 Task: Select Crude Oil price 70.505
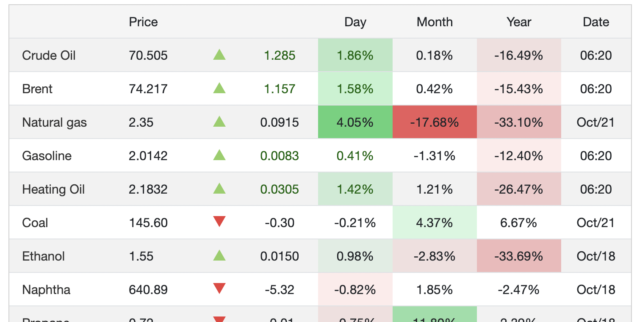[148, 56]
